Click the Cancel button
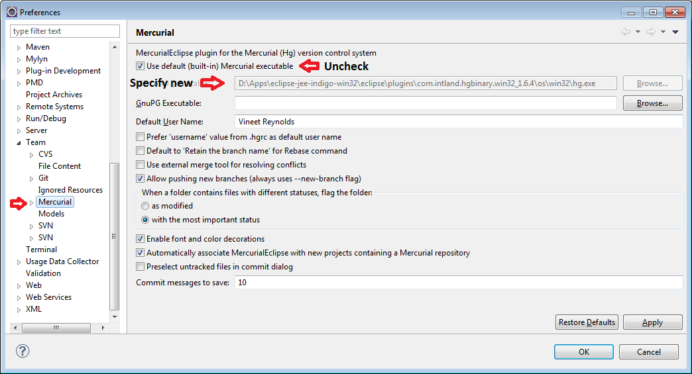Screen dimensions: 692x374 (649, 351)
